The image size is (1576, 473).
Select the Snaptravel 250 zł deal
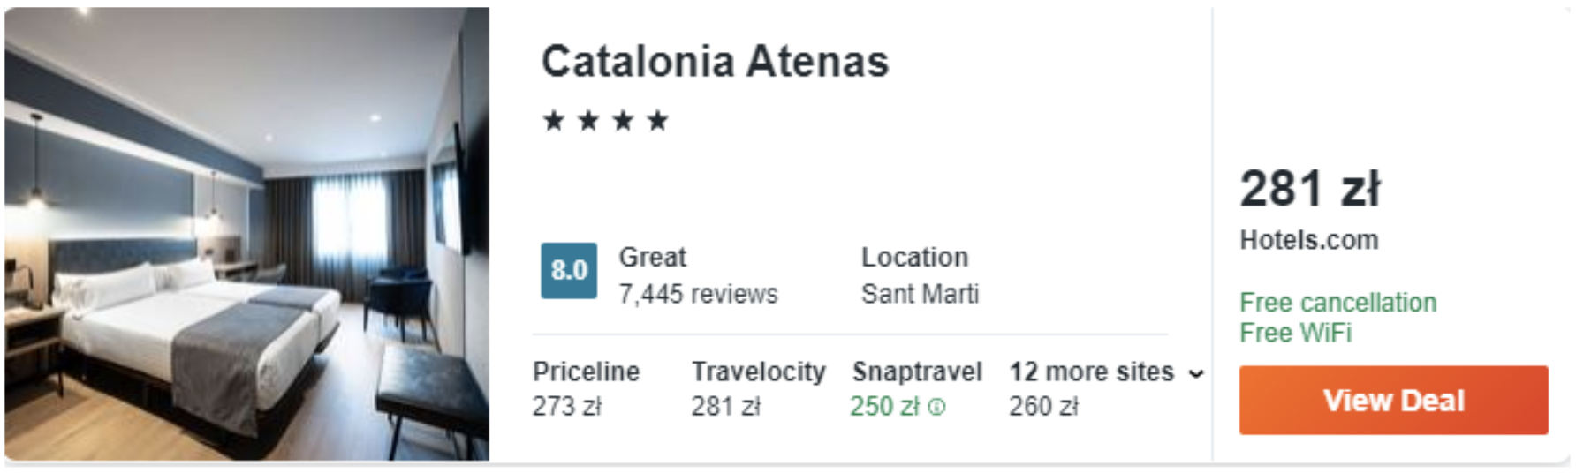tap(916, 388)
